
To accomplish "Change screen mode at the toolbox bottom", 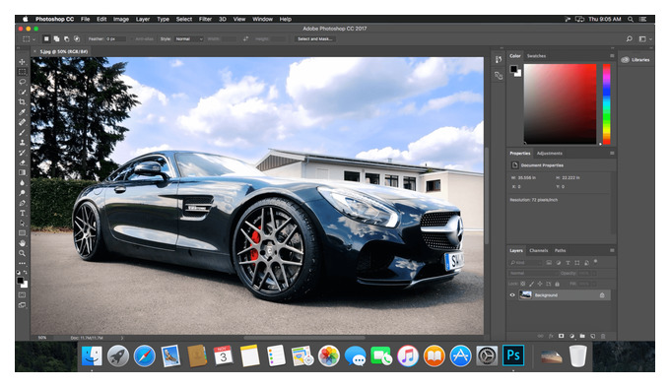I will pos(23,305).
